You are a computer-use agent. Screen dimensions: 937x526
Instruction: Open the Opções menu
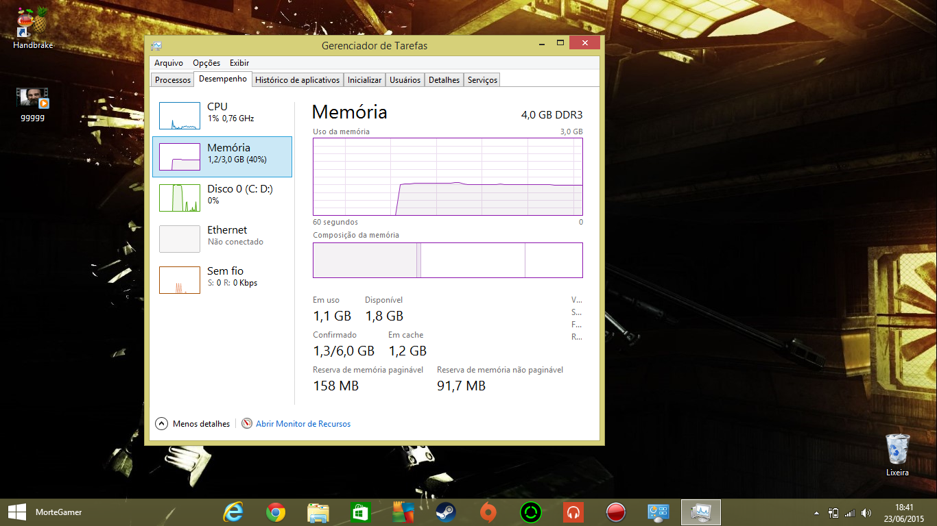pyautogui.click(x=206, y=62)
